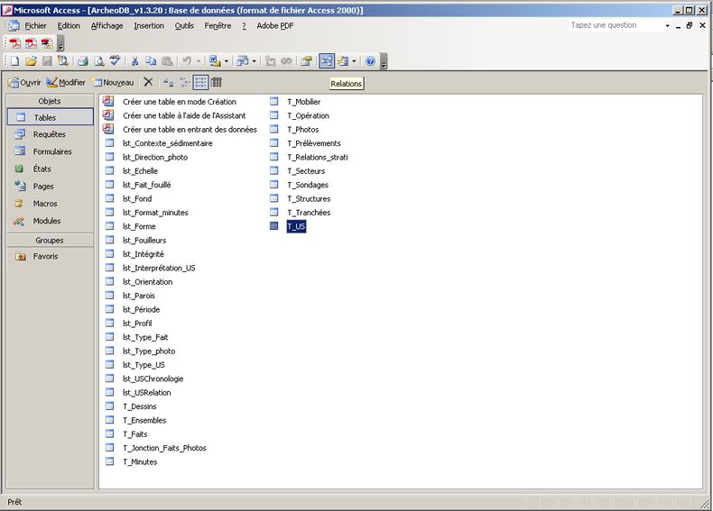Switch to small icons view

pyautogui.click(x=184, y=82)
